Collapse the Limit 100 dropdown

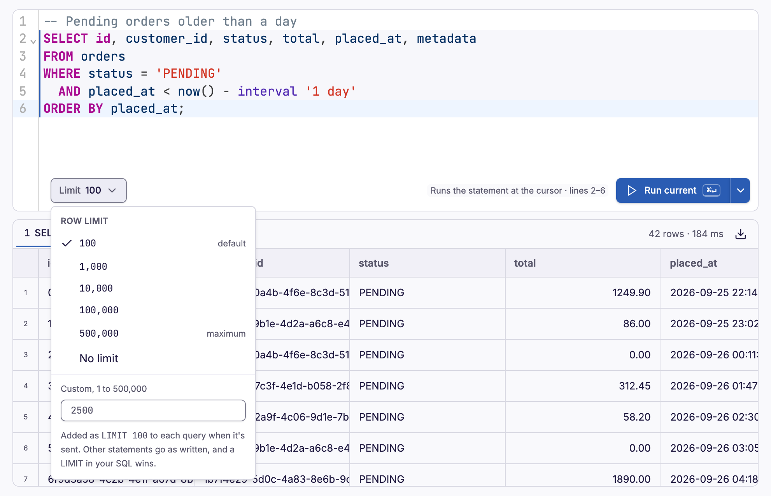89,190
